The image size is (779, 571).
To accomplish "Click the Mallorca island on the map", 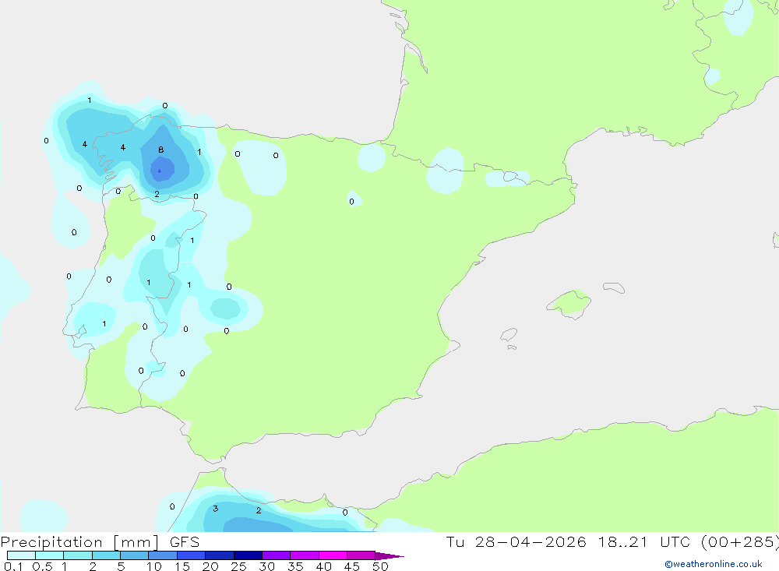I will click(569, 303).
